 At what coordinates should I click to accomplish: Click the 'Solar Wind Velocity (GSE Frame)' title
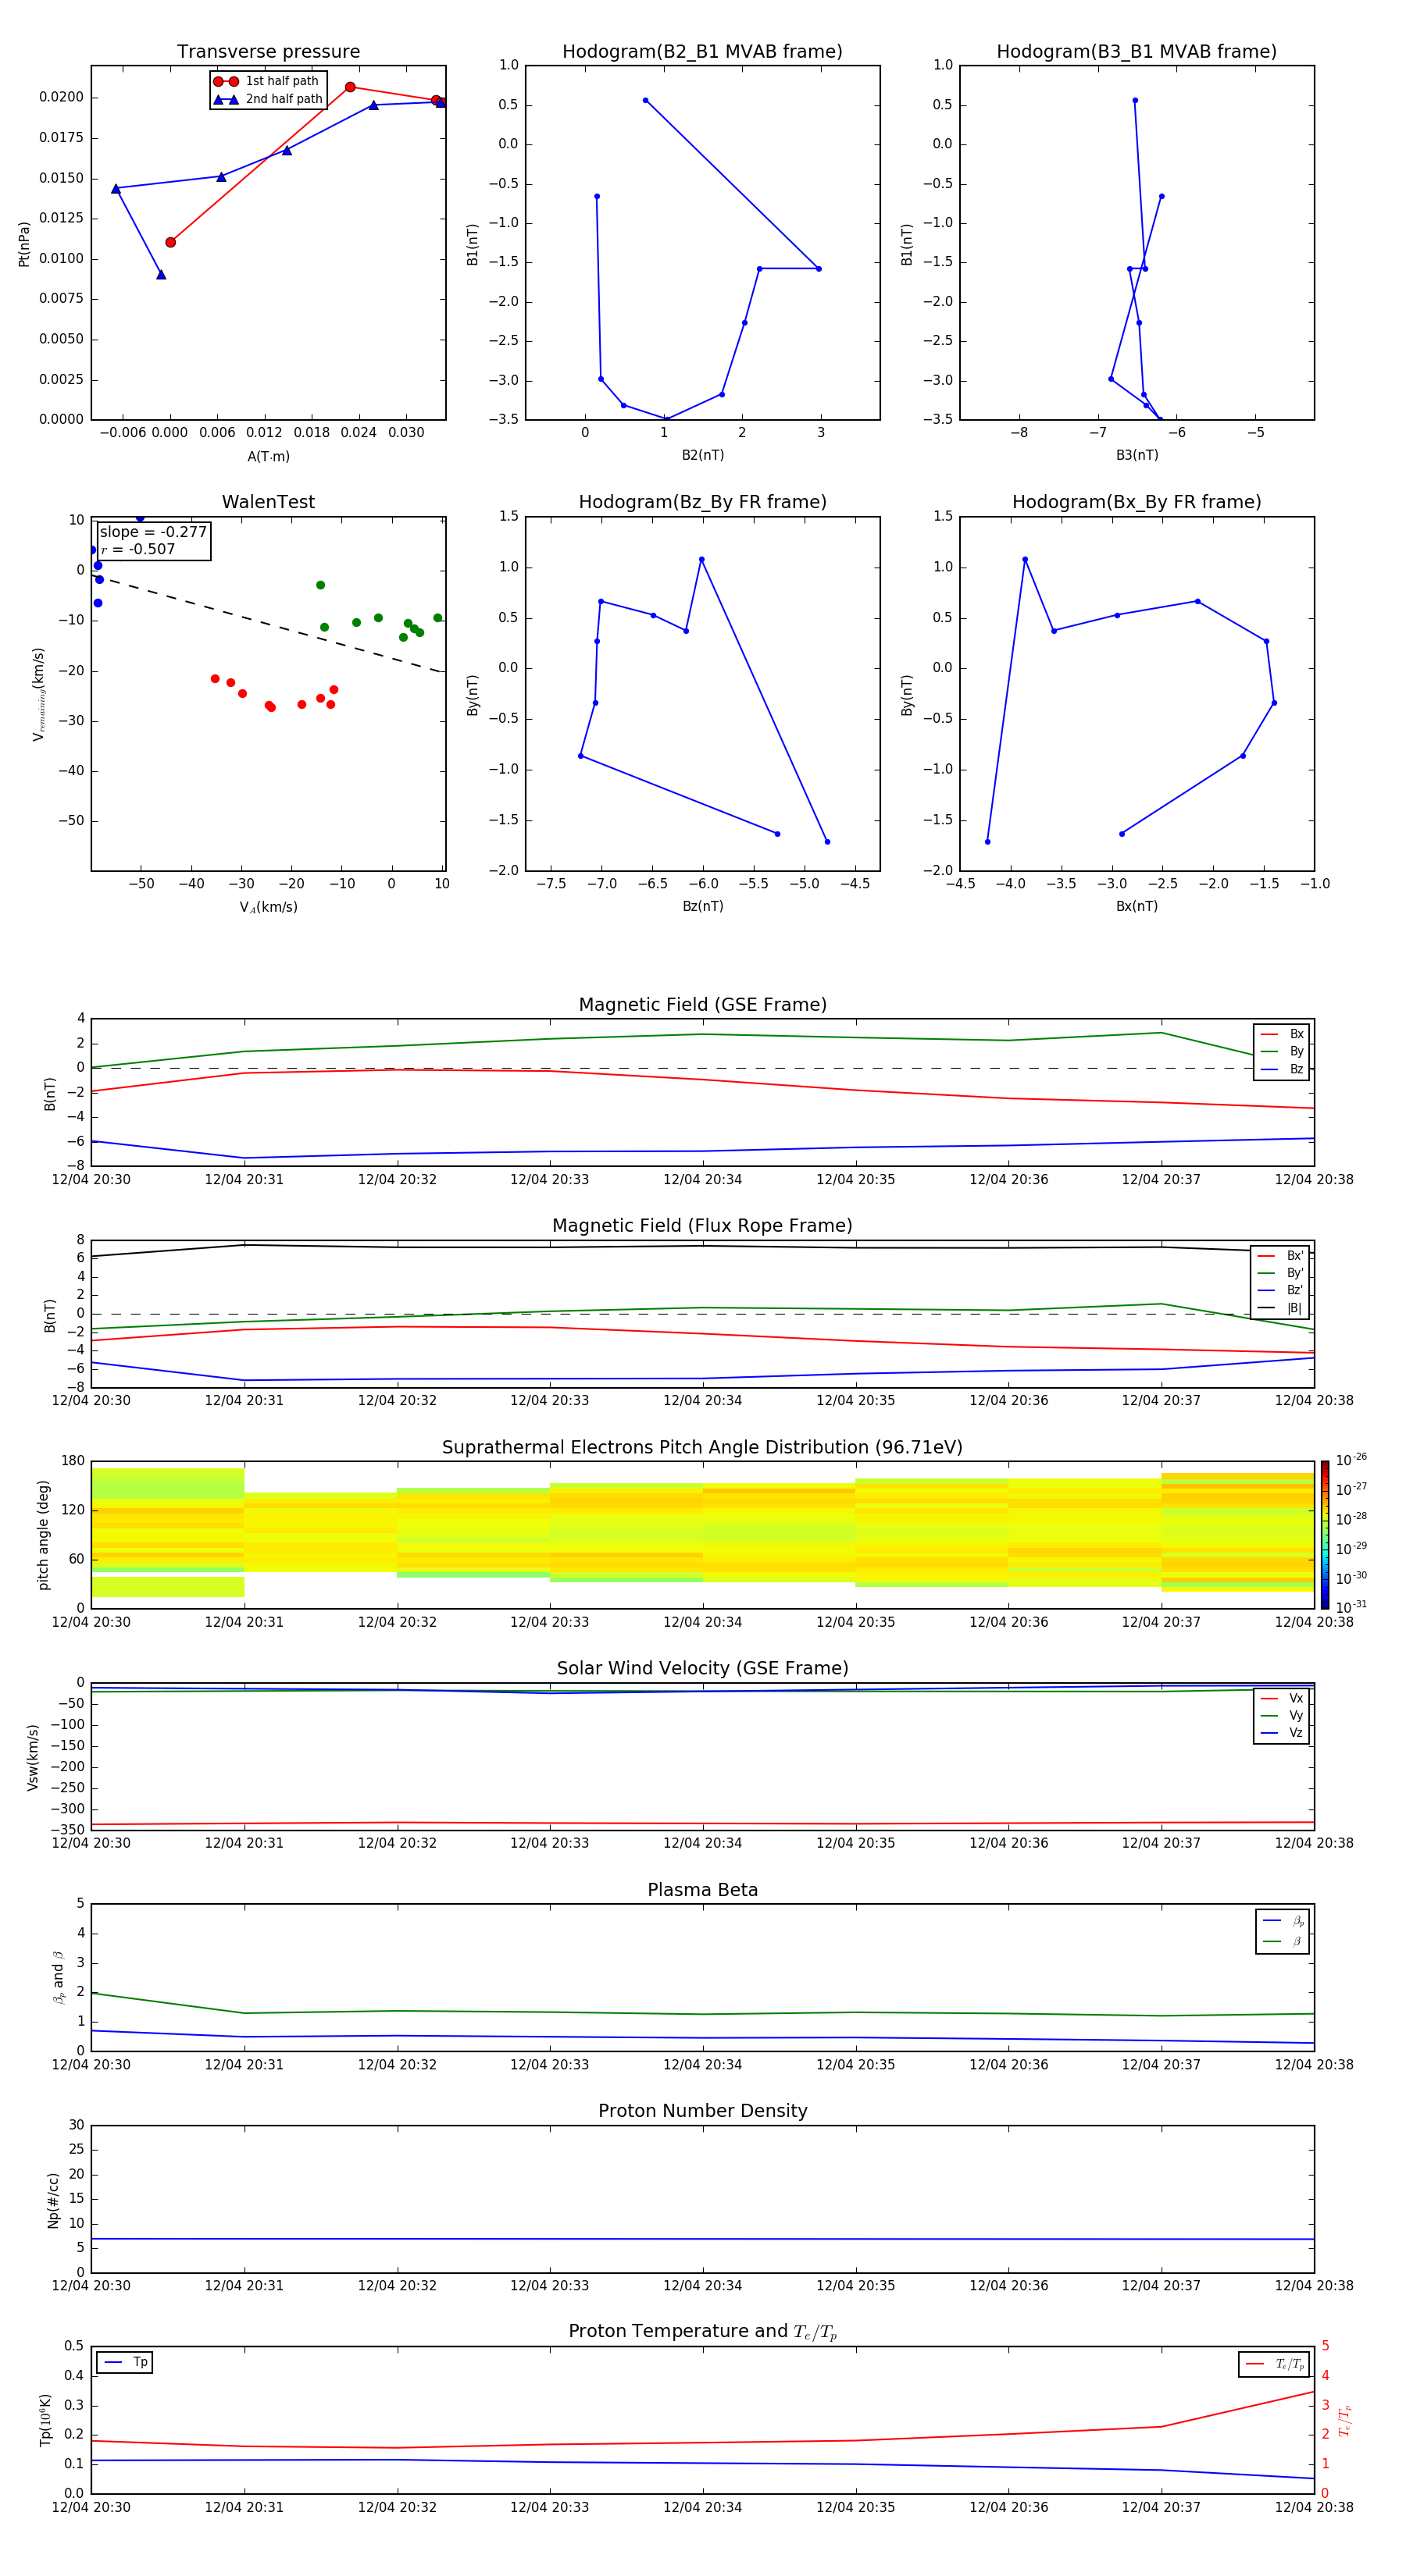point(702,1668)
